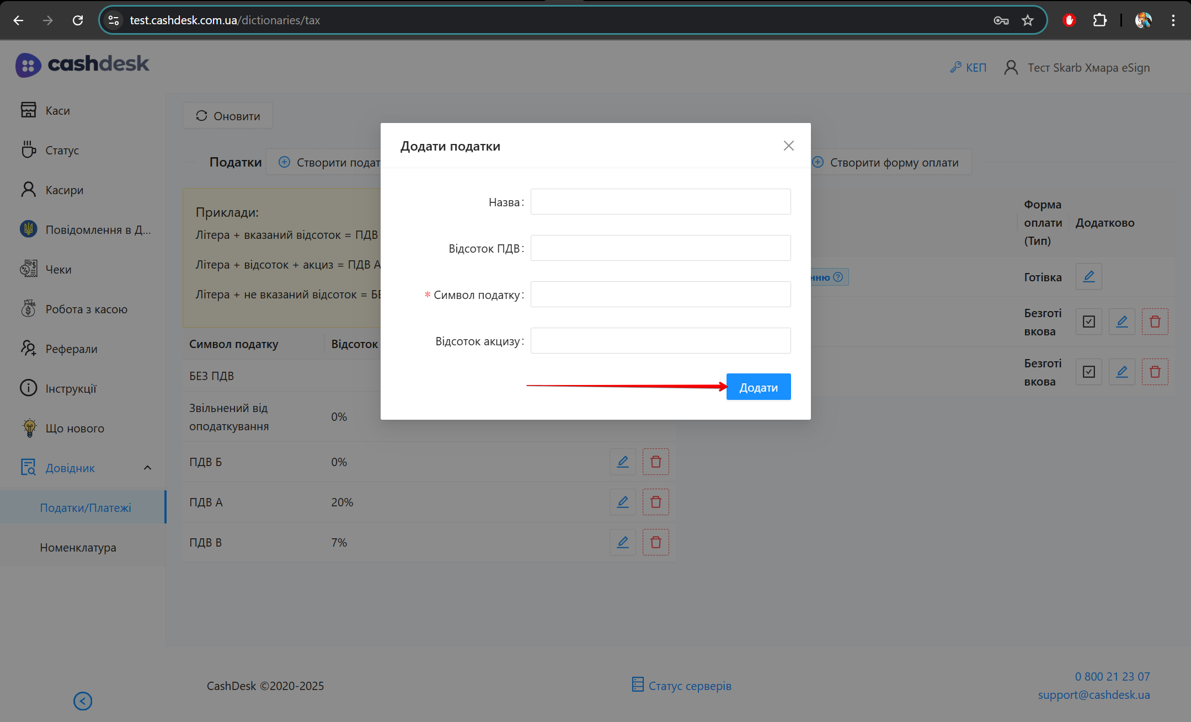Toggle second Безготівкова checkbox
The width and height of the screenshot is (1191, 722).
(1088, 372)
